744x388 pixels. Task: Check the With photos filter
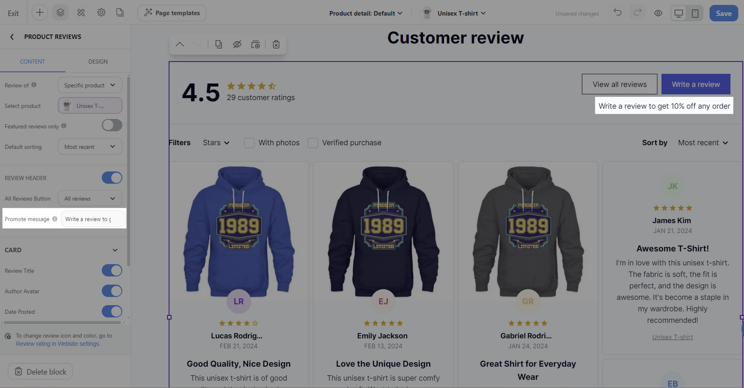249,143
